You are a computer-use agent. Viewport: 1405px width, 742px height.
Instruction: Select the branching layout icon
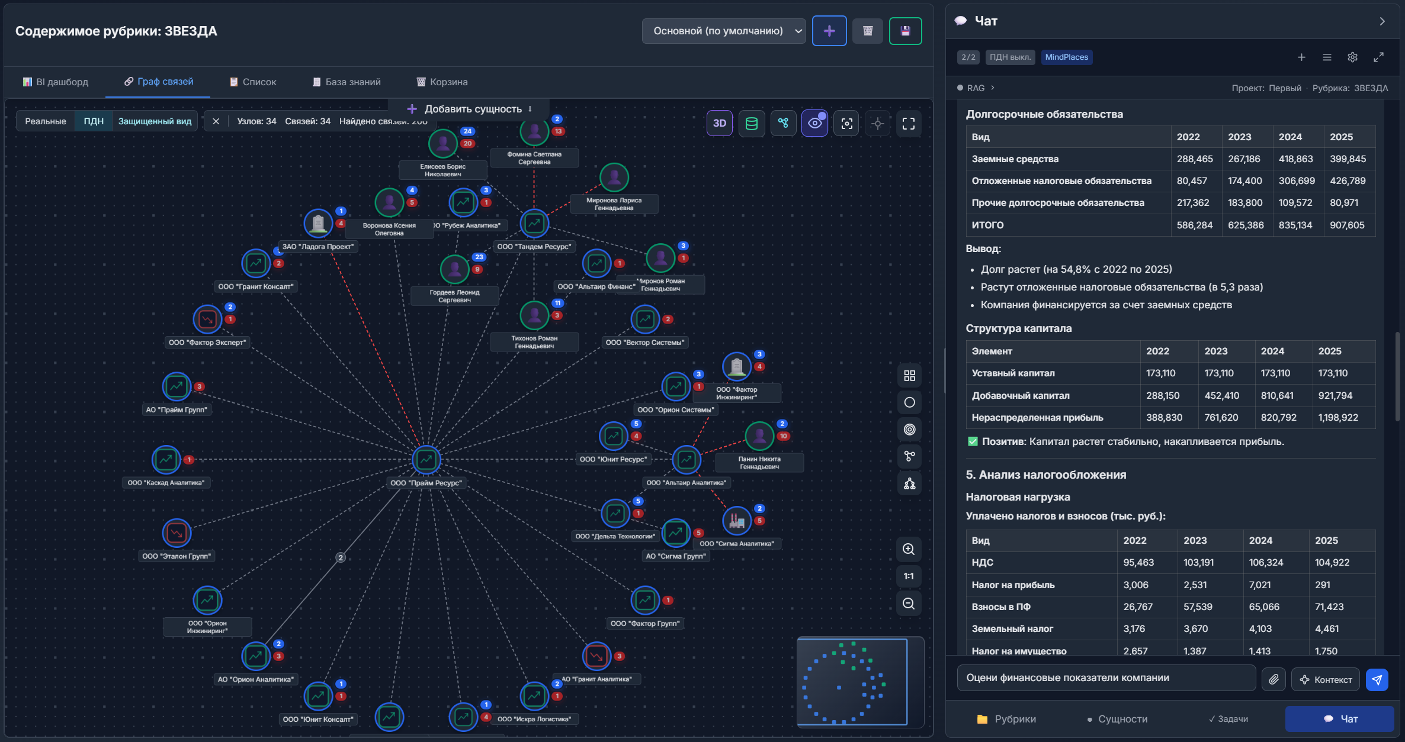(909, 456)
